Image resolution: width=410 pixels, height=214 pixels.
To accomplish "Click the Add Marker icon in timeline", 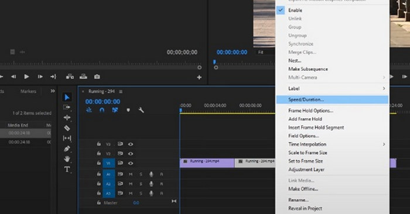I will [x=128, y=110].
